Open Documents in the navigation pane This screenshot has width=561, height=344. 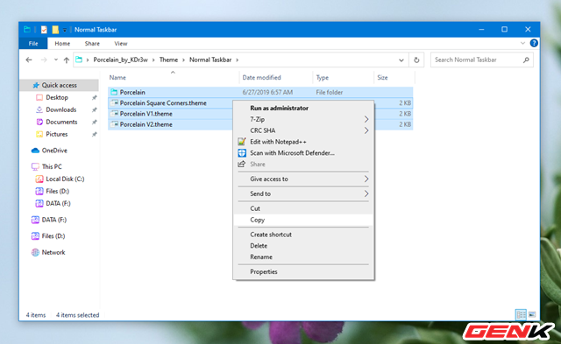tap(61, 122)
